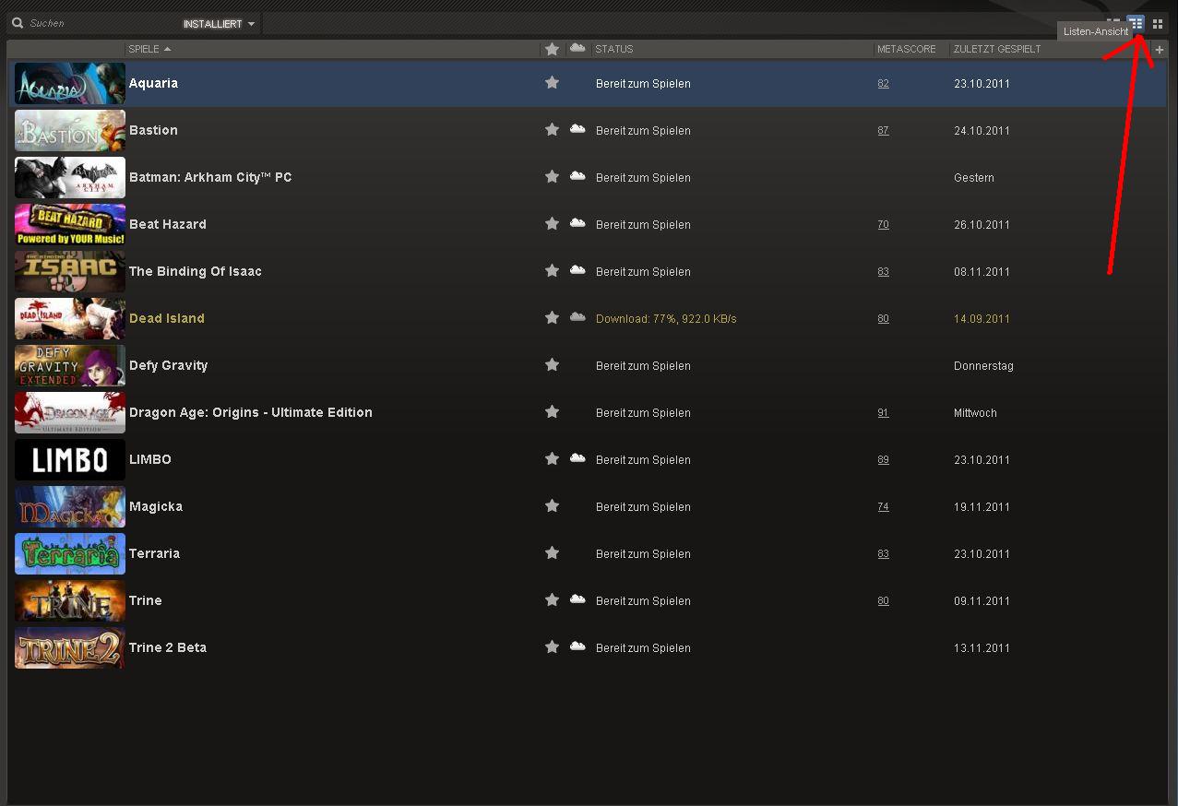Select the Magicka game title
Image resolution: width=1178 pixels, height=806 pixels.
156,506
